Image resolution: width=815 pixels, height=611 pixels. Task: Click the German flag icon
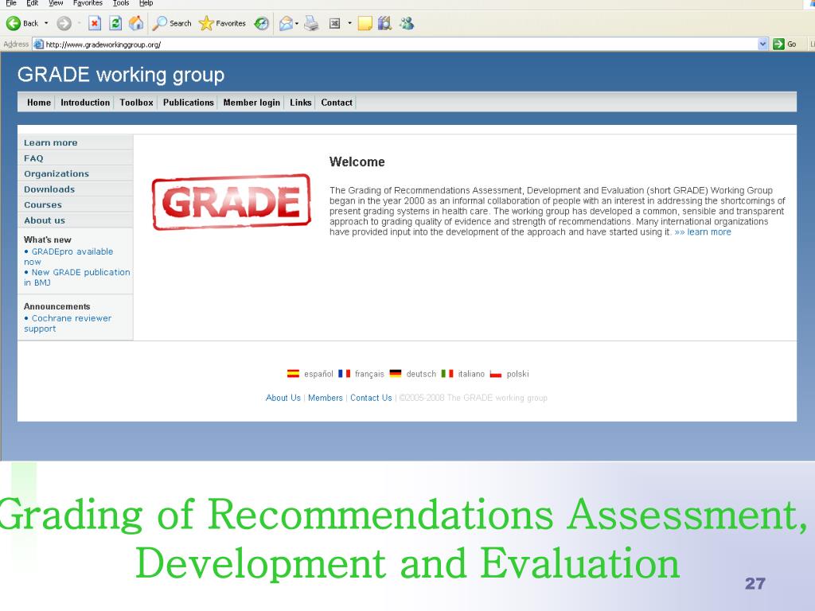tap(396, 374)
